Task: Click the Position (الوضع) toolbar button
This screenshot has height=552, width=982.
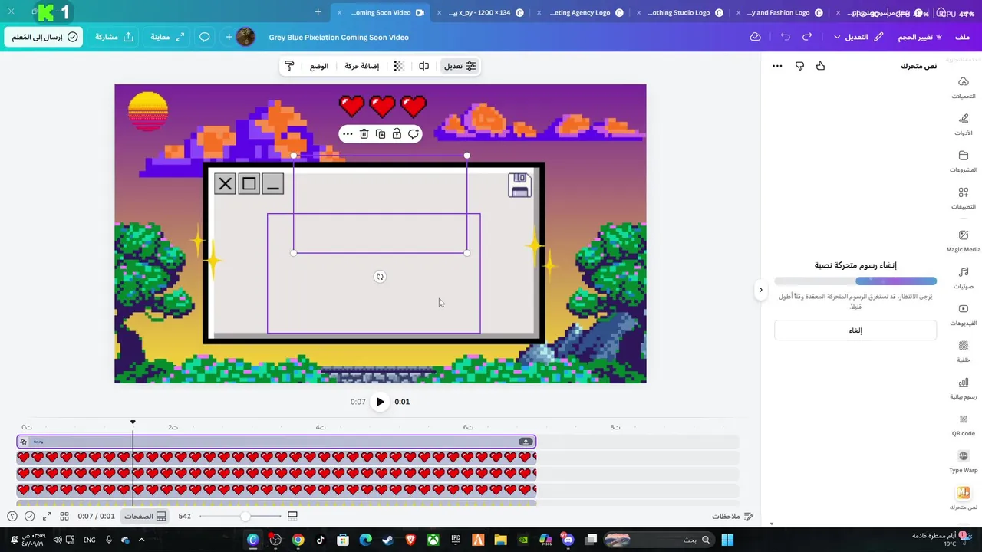Action: pos(319,66)
